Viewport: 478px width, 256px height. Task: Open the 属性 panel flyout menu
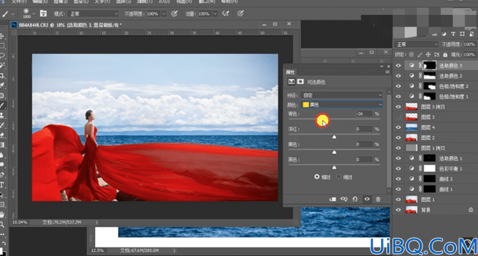387,72
